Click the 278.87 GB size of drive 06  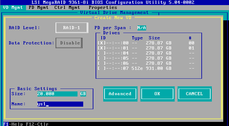(158, 63)
